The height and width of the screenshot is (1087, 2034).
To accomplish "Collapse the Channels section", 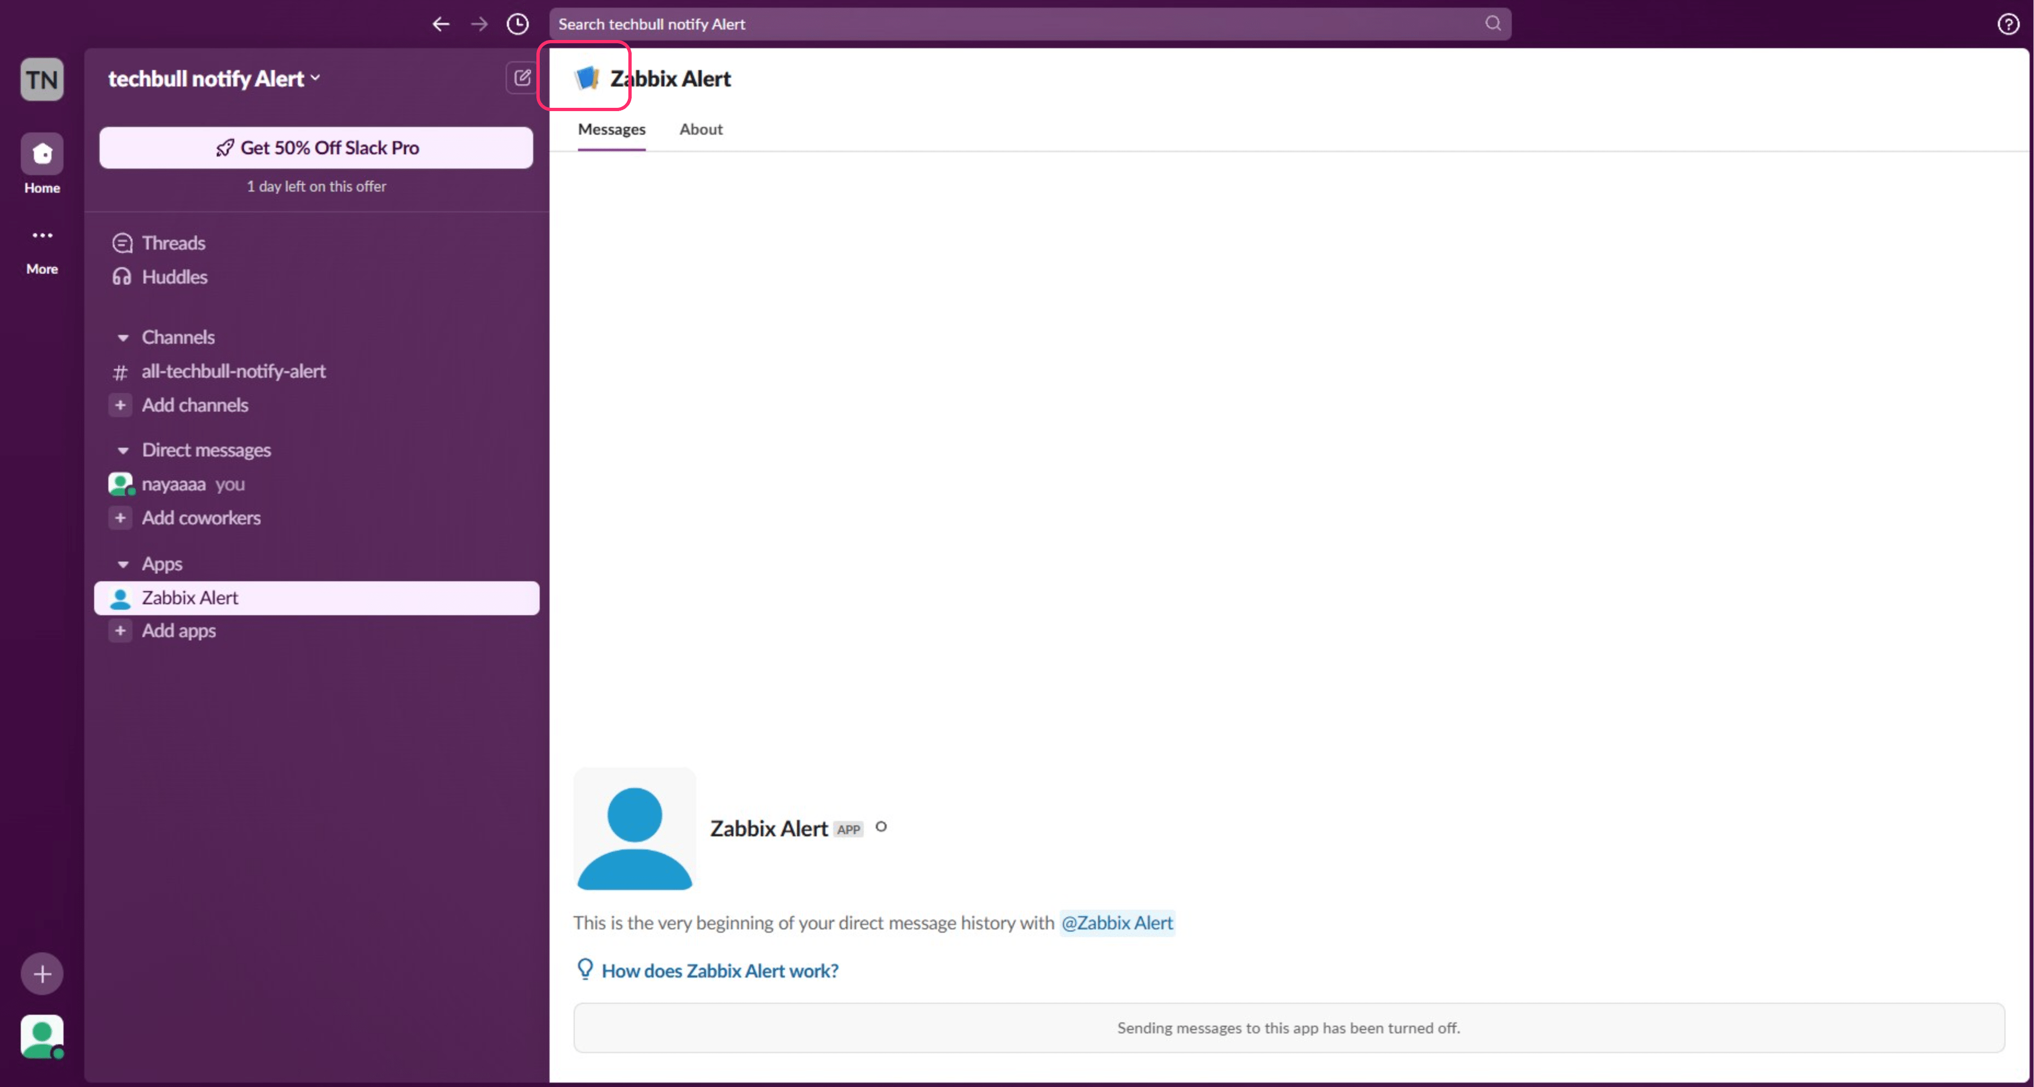I will 123,338.
